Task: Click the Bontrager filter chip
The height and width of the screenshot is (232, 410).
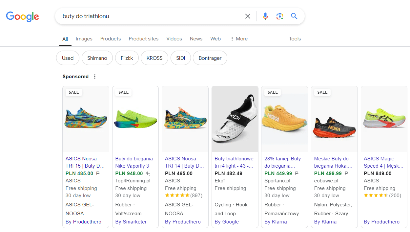Action: [x=210, y=58]
